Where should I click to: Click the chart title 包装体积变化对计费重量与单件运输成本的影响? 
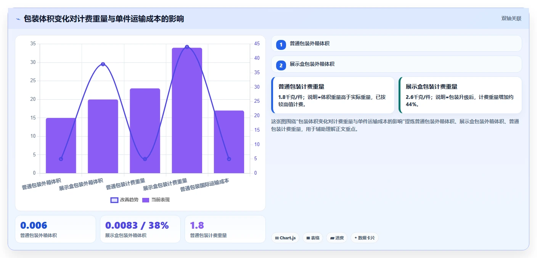[104, 19]
